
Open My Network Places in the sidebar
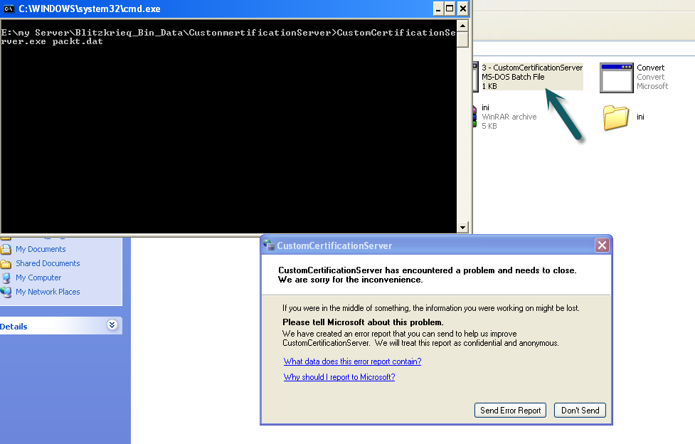(x=48, y=292)
